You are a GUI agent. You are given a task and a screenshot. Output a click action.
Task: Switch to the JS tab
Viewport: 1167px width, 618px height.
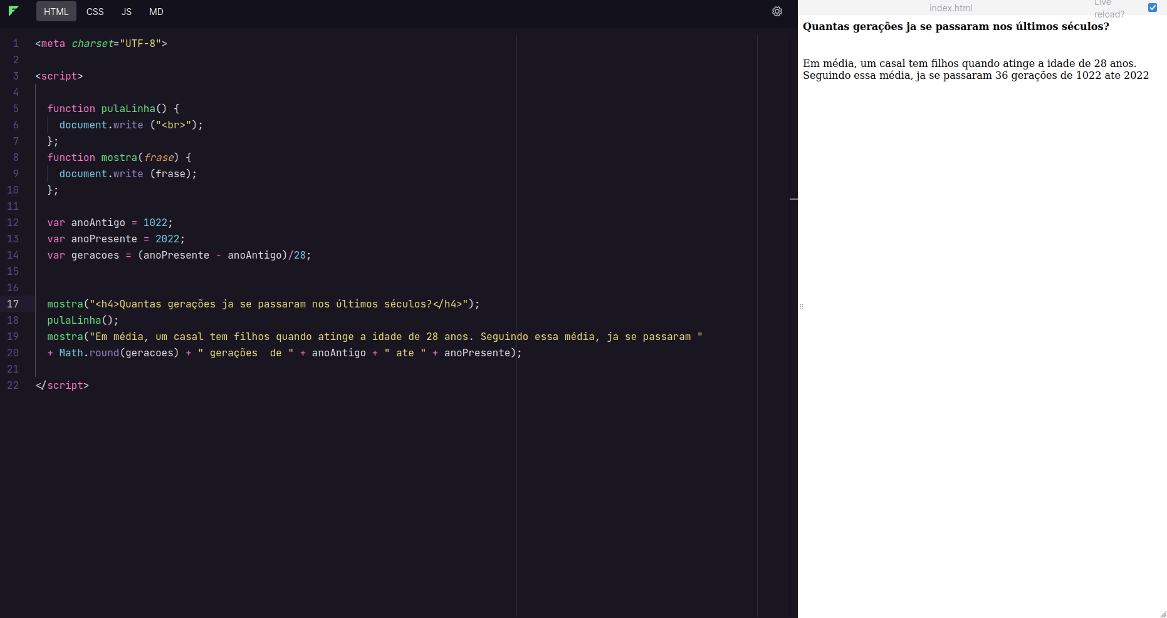click(127, 11)
